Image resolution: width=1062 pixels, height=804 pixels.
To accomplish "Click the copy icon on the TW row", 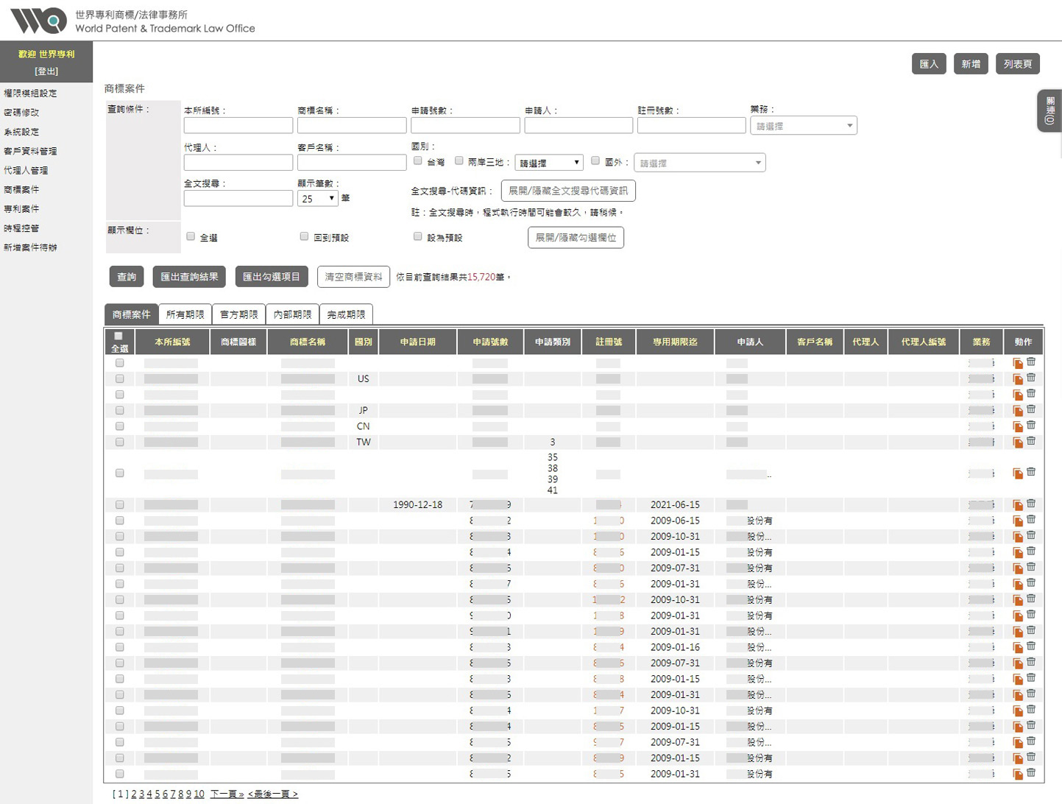I will 1017,441.
